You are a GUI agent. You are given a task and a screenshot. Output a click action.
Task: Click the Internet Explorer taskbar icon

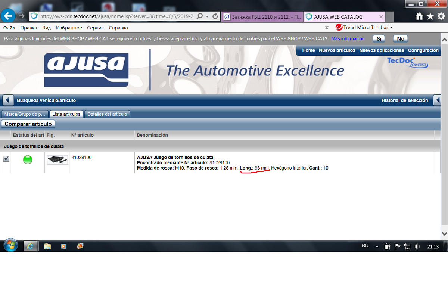(x=31, y=246)
